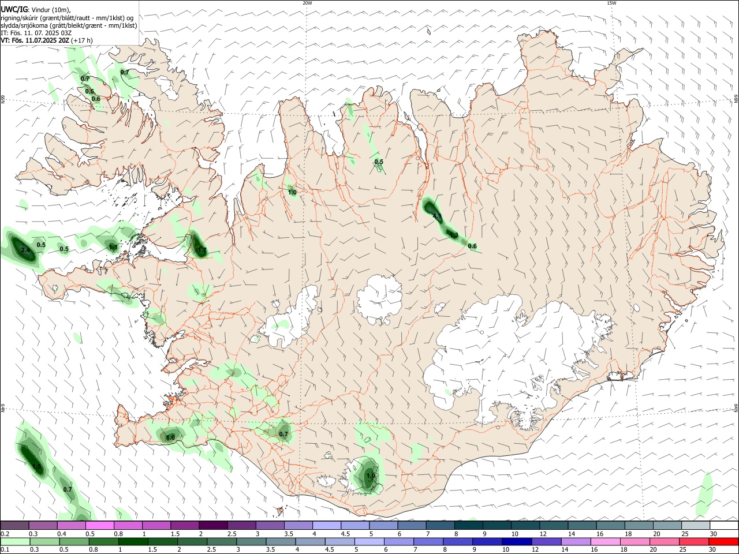Viewport: 739px width, 554px height.
Task: Click the "0.1" label in lower legend
Action: (x=5, y=550)
